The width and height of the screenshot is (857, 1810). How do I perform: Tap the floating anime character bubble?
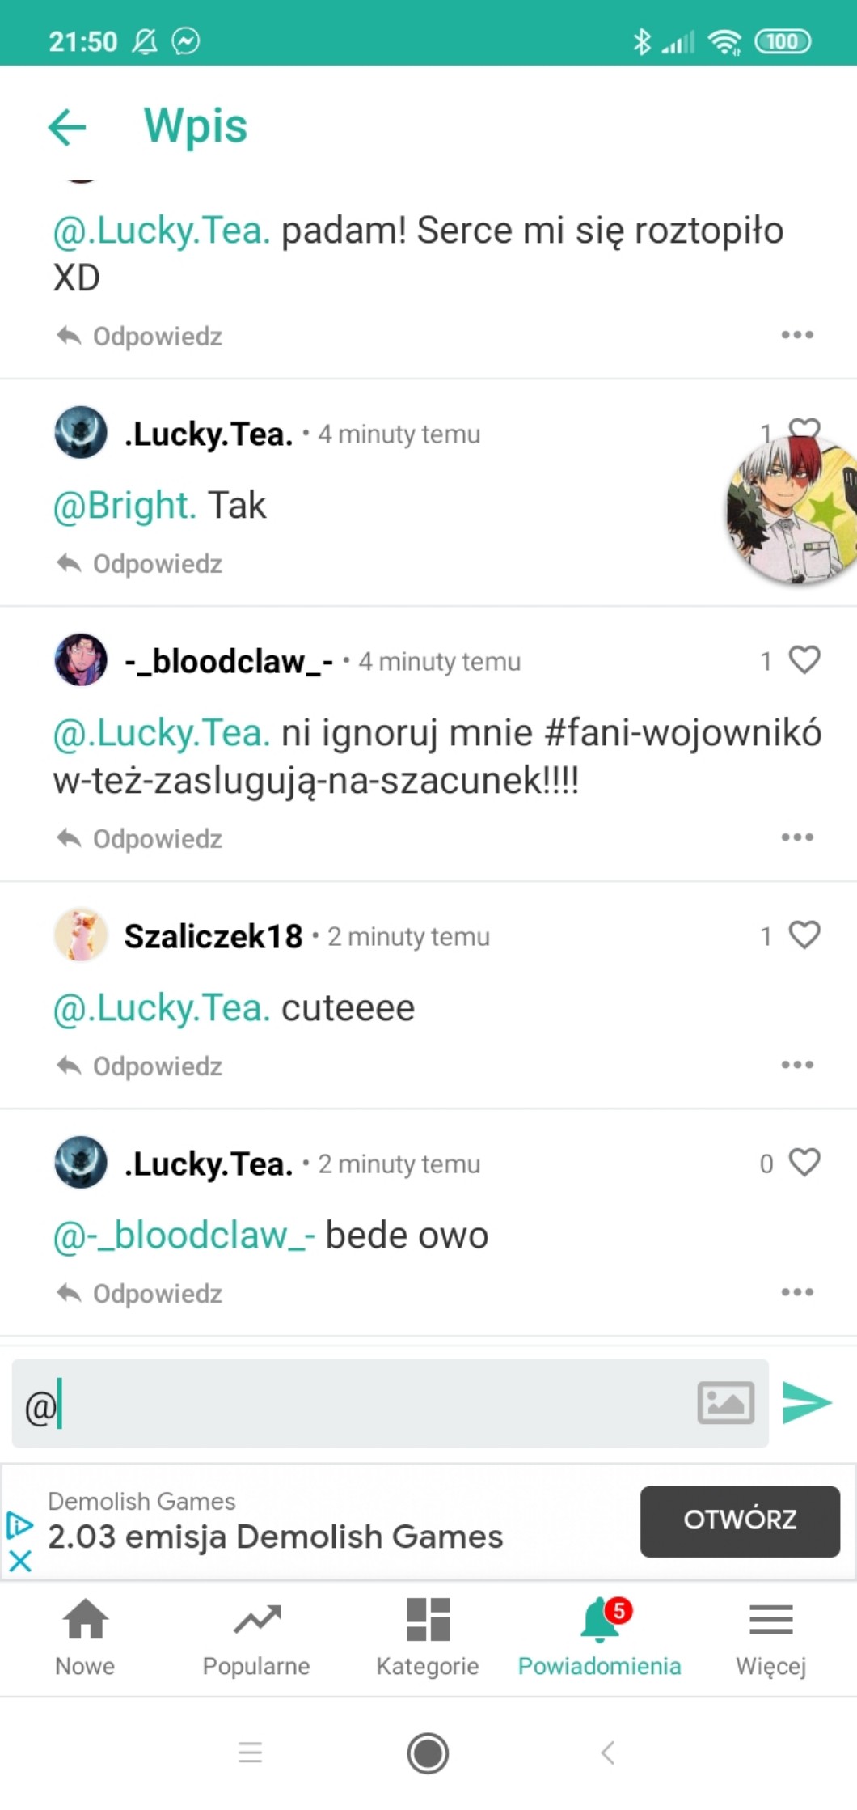pyautogui.click(x=792, y=510)
